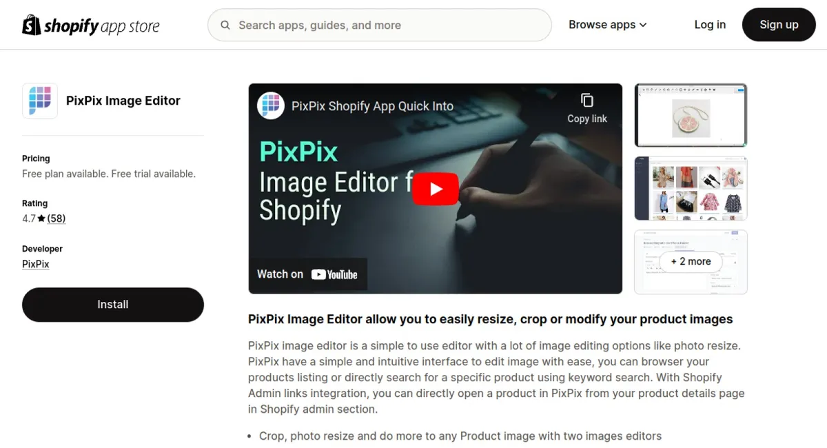827x448 pixels.
Task: Play the YouTube video
Action: tap(436, 189)
